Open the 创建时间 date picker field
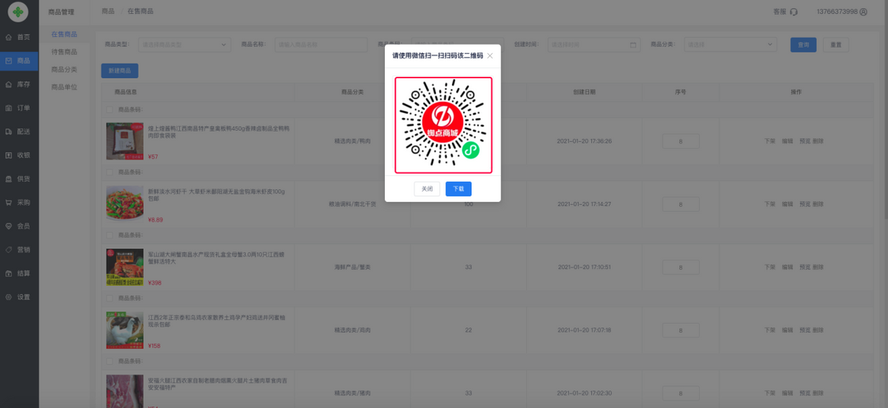 click(x=594, y=44)
